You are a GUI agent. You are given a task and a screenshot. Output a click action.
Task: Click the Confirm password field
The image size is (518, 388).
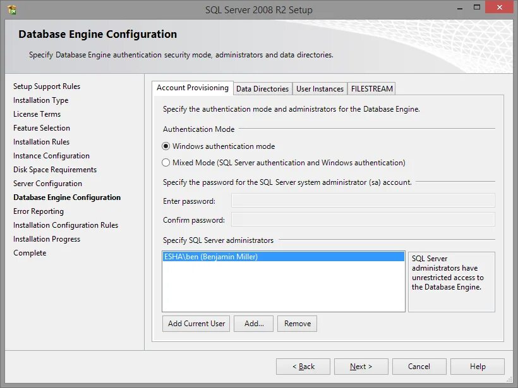coord(363,220)
